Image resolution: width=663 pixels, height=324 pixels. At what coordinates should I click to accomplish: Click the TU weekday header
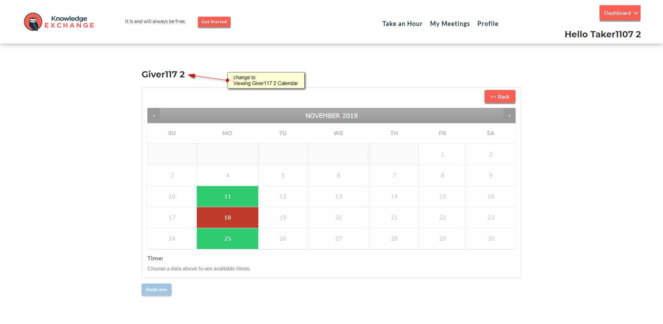[283, 133]
